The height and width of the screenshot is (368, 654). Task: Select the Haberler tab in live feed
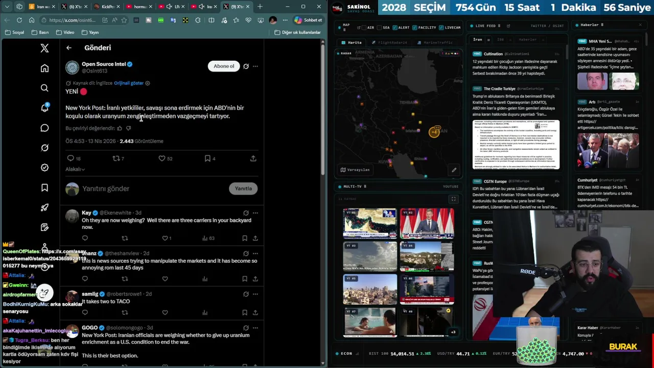(x=528, y=39)
